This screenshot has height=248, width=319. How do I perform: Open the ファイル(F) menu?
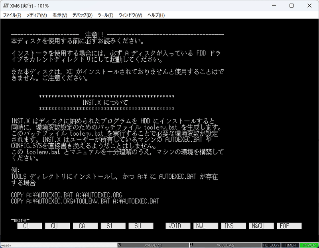point(12,15)
